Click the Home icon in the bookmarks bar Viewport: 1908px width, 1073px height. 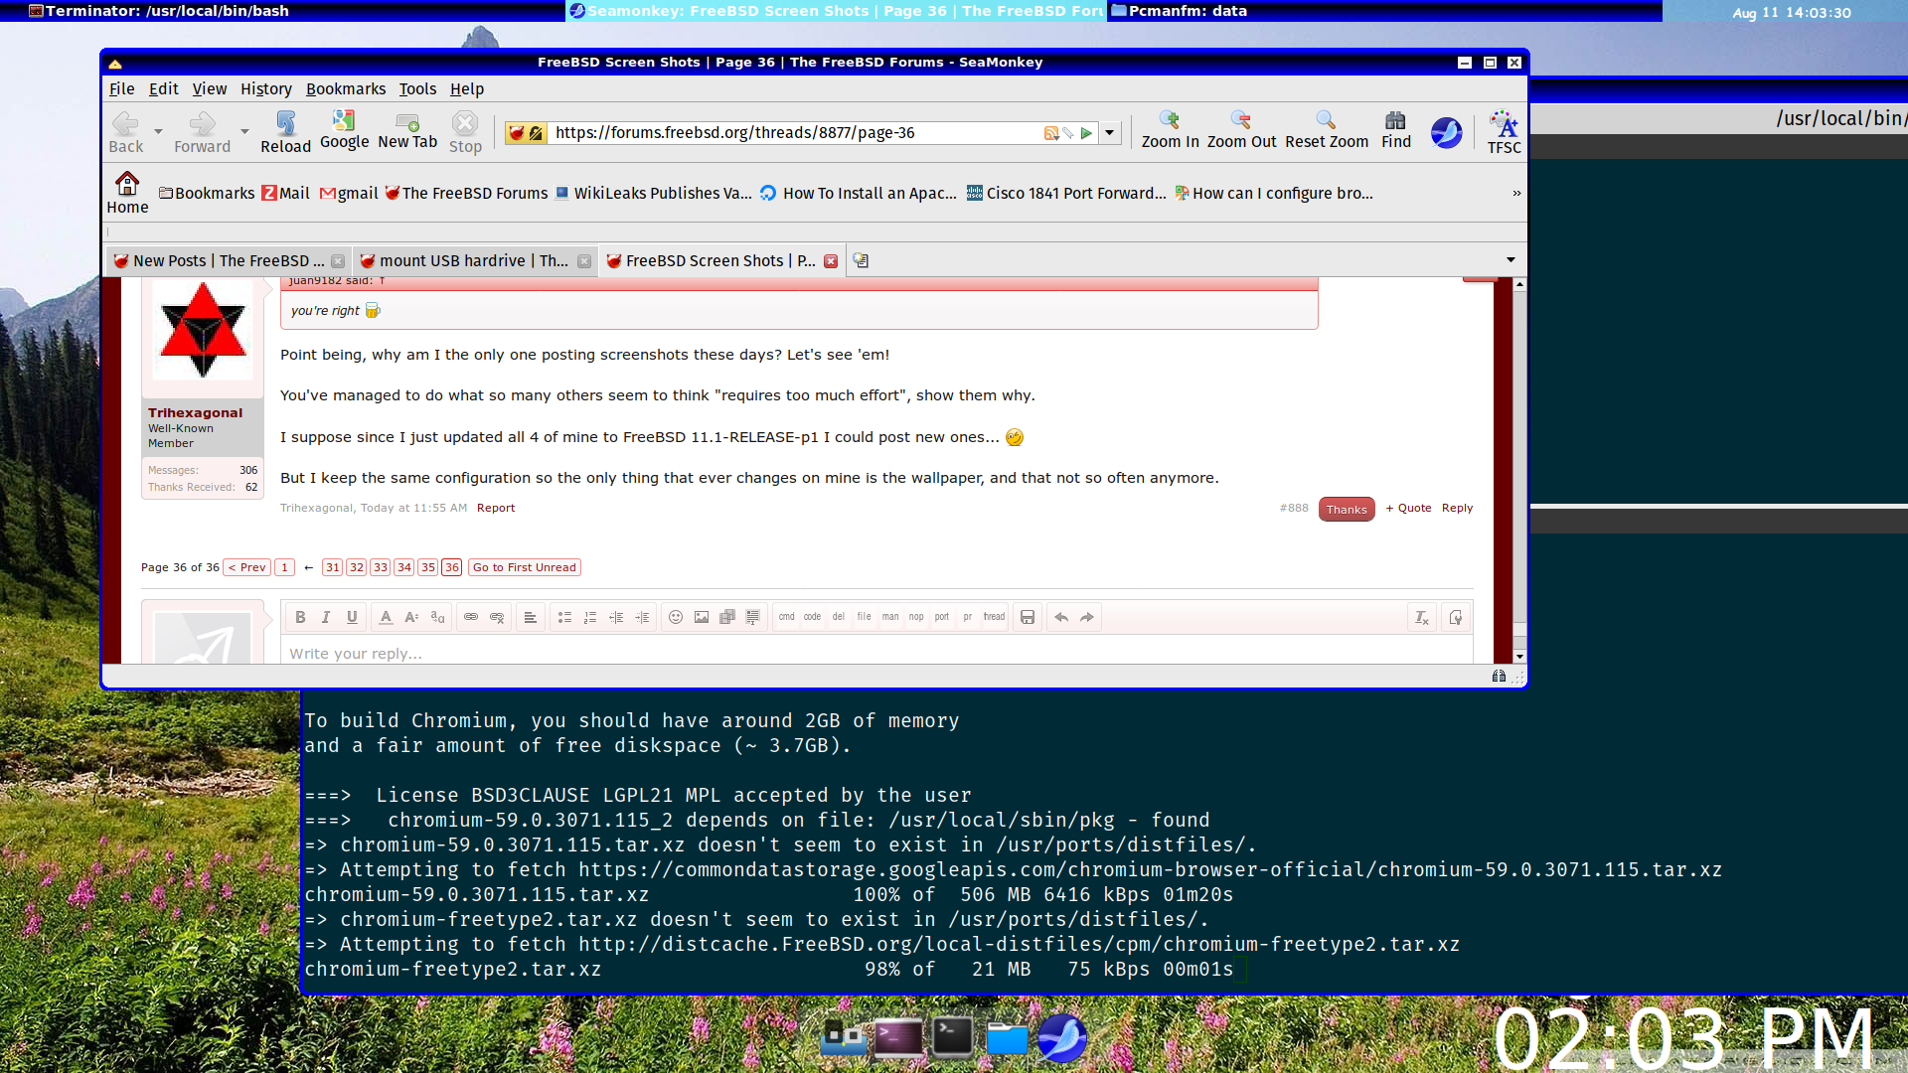point(127,184)
